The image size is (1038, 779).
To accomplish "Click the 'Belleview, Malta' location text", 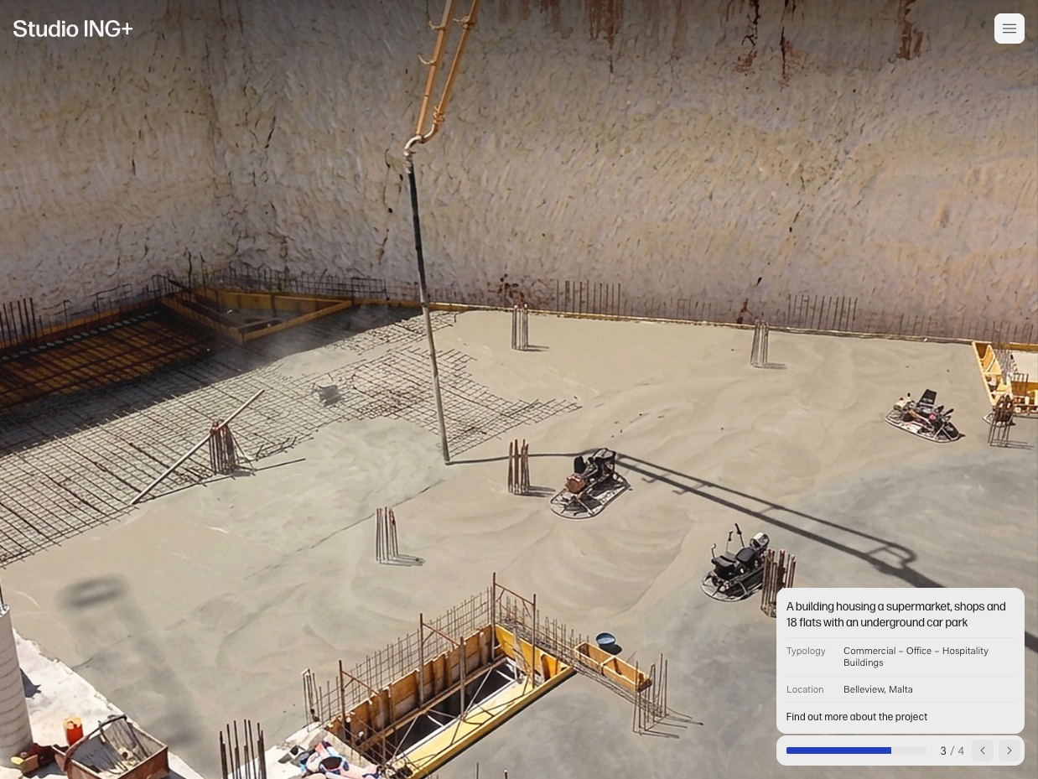I will coord(878,689).
